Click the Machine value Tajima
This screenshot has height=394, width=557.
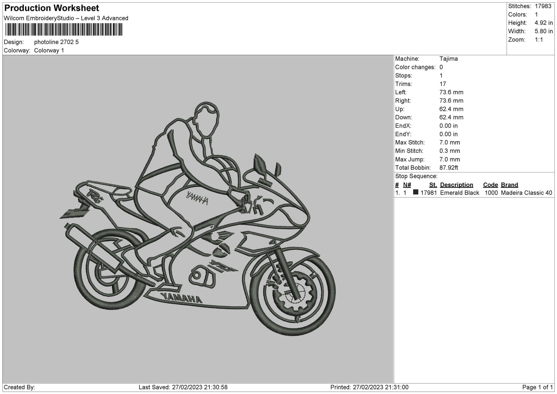coord(449,59)
